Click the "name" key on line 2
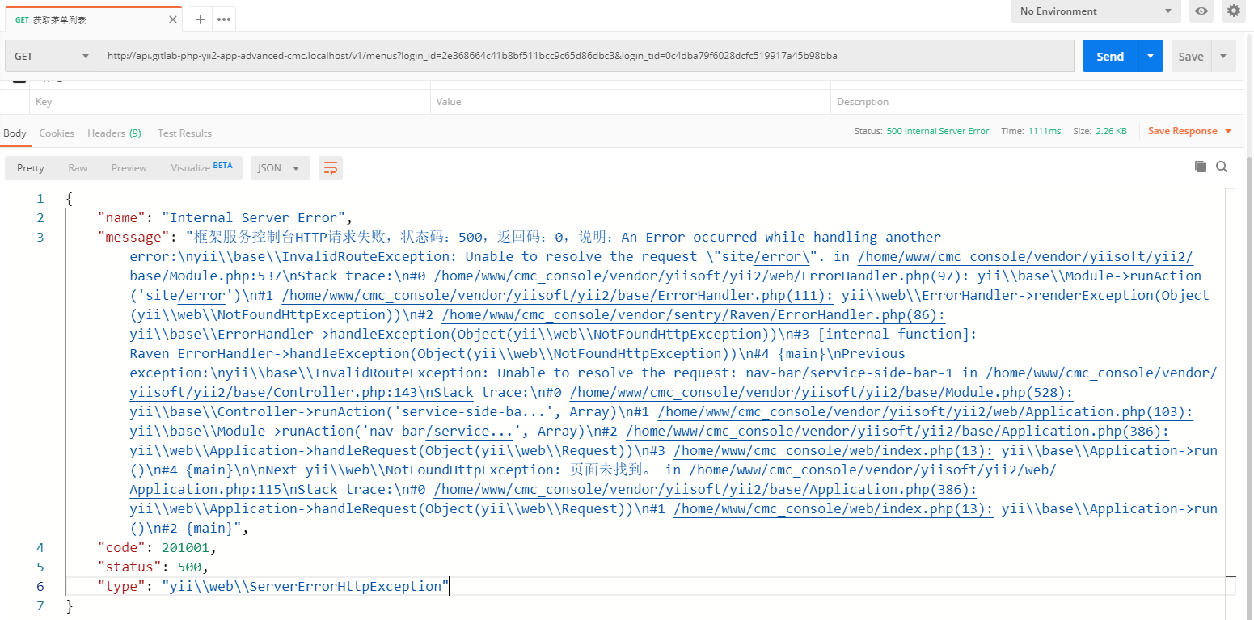This screenshot has height=620, width=1254. coord(121,217)
